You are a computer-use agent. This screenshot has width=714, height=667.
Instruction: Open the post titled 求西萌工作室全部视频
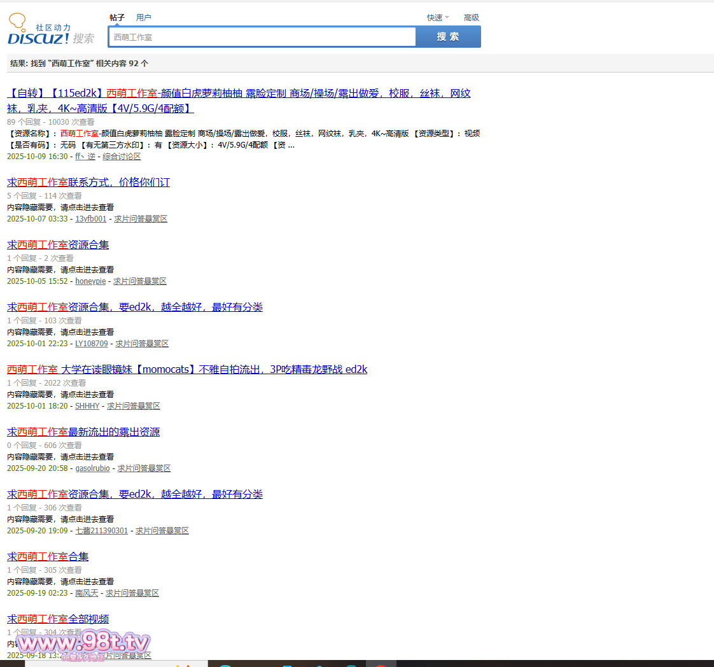point(58,619)
